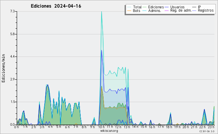
Task: Click the chart title 'Ediciones 2024-04-16'
Action: 56,6
